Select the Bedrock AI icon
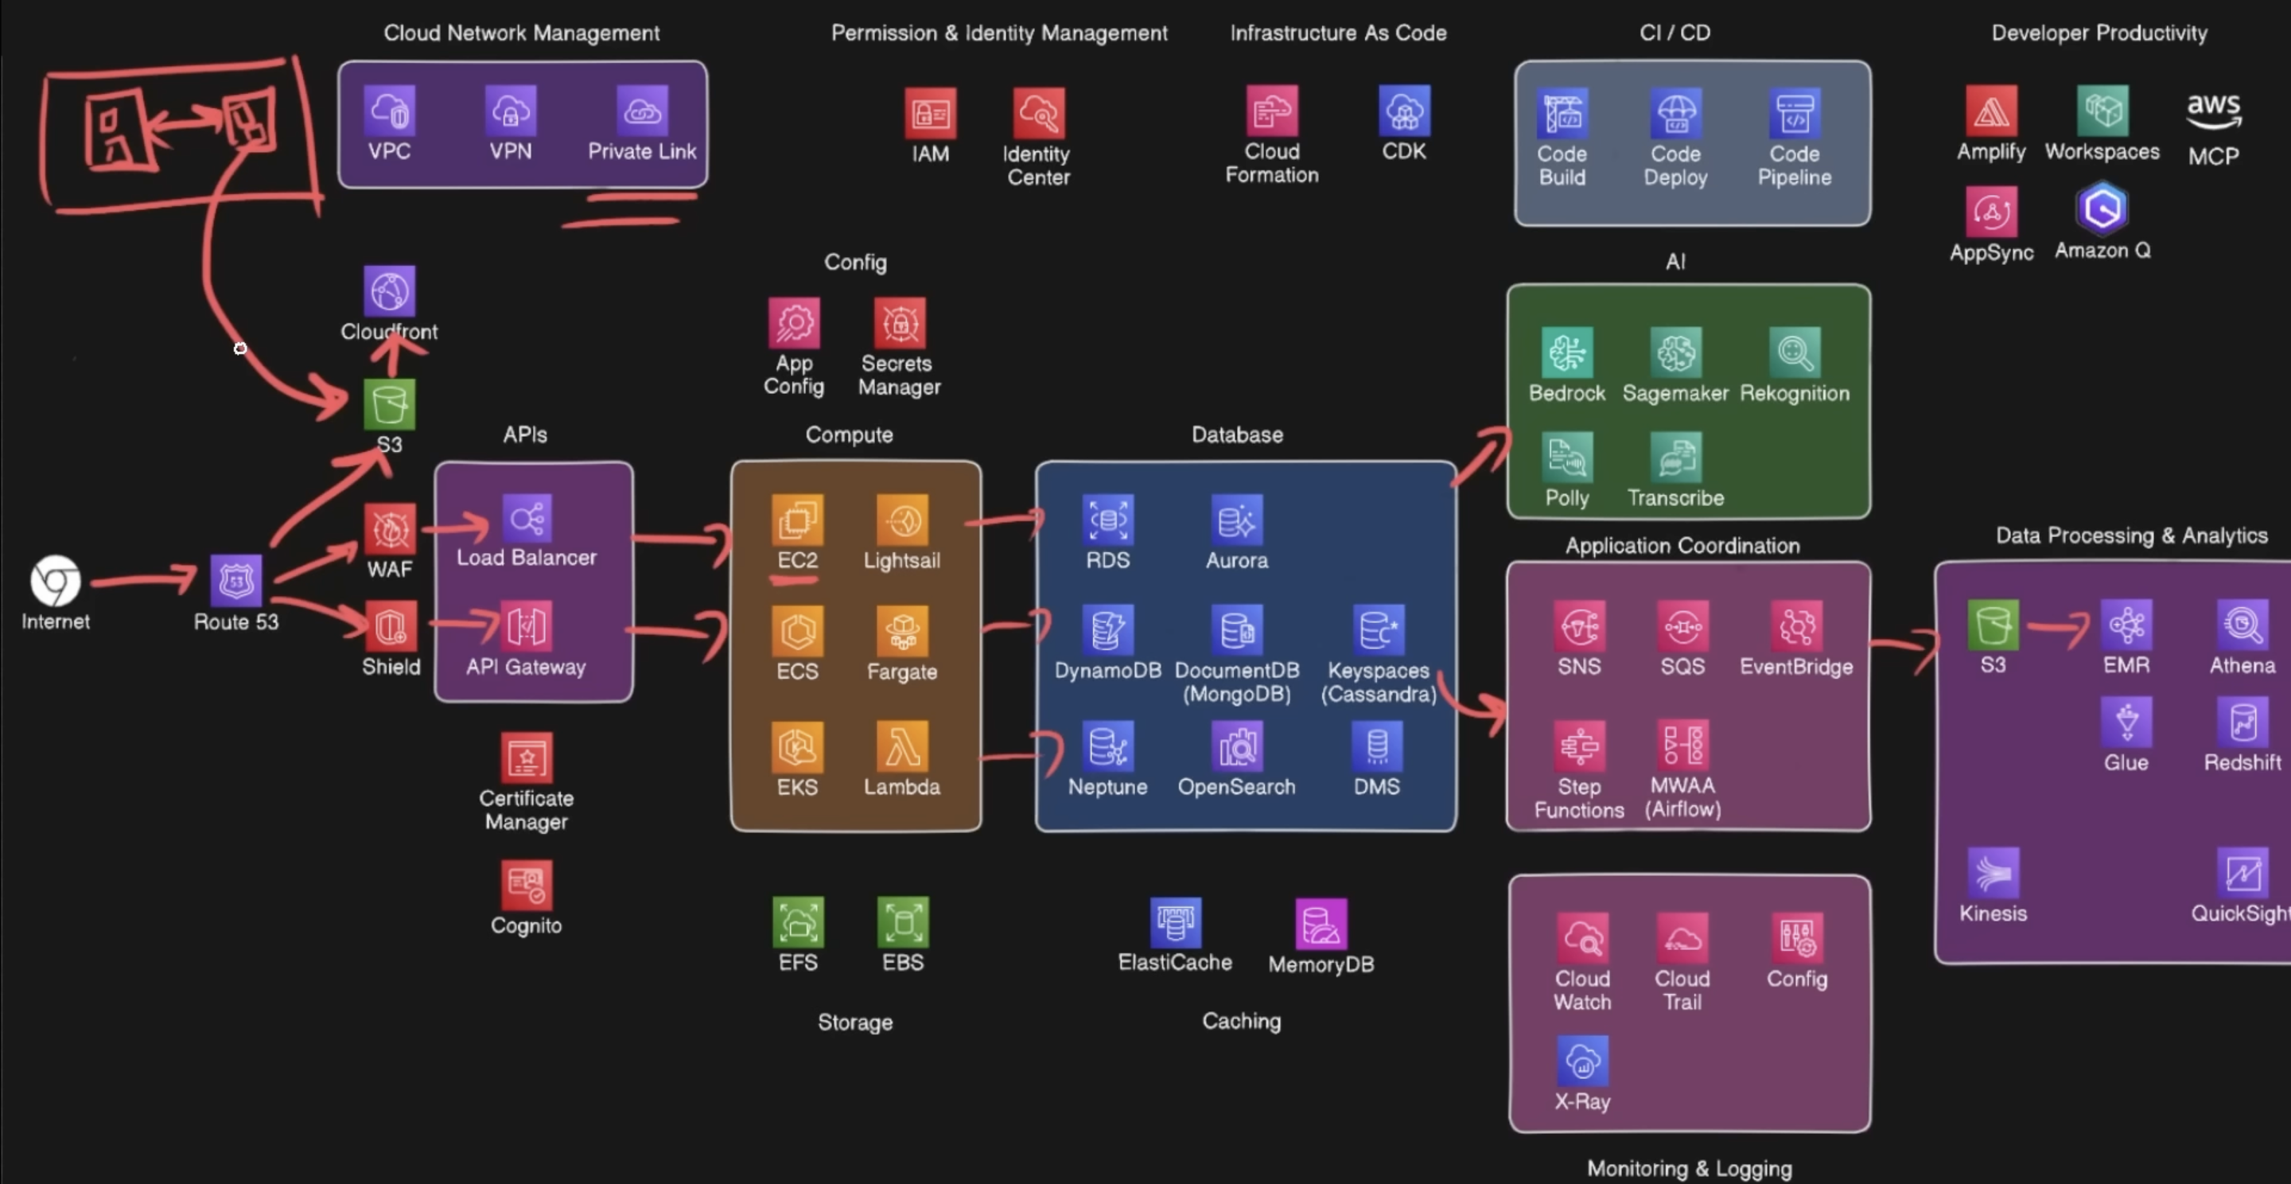Screen dimensions: 2291x1184 [1566, 352]
